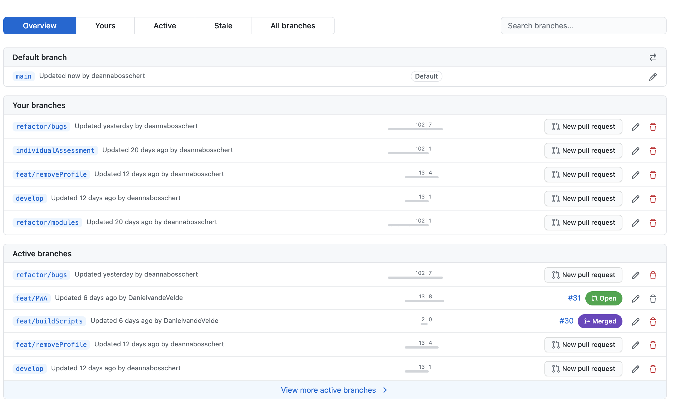This screenshot has height=414, width=677.
Task: Rename the individualAssessment branch
Action: point(635,151)
